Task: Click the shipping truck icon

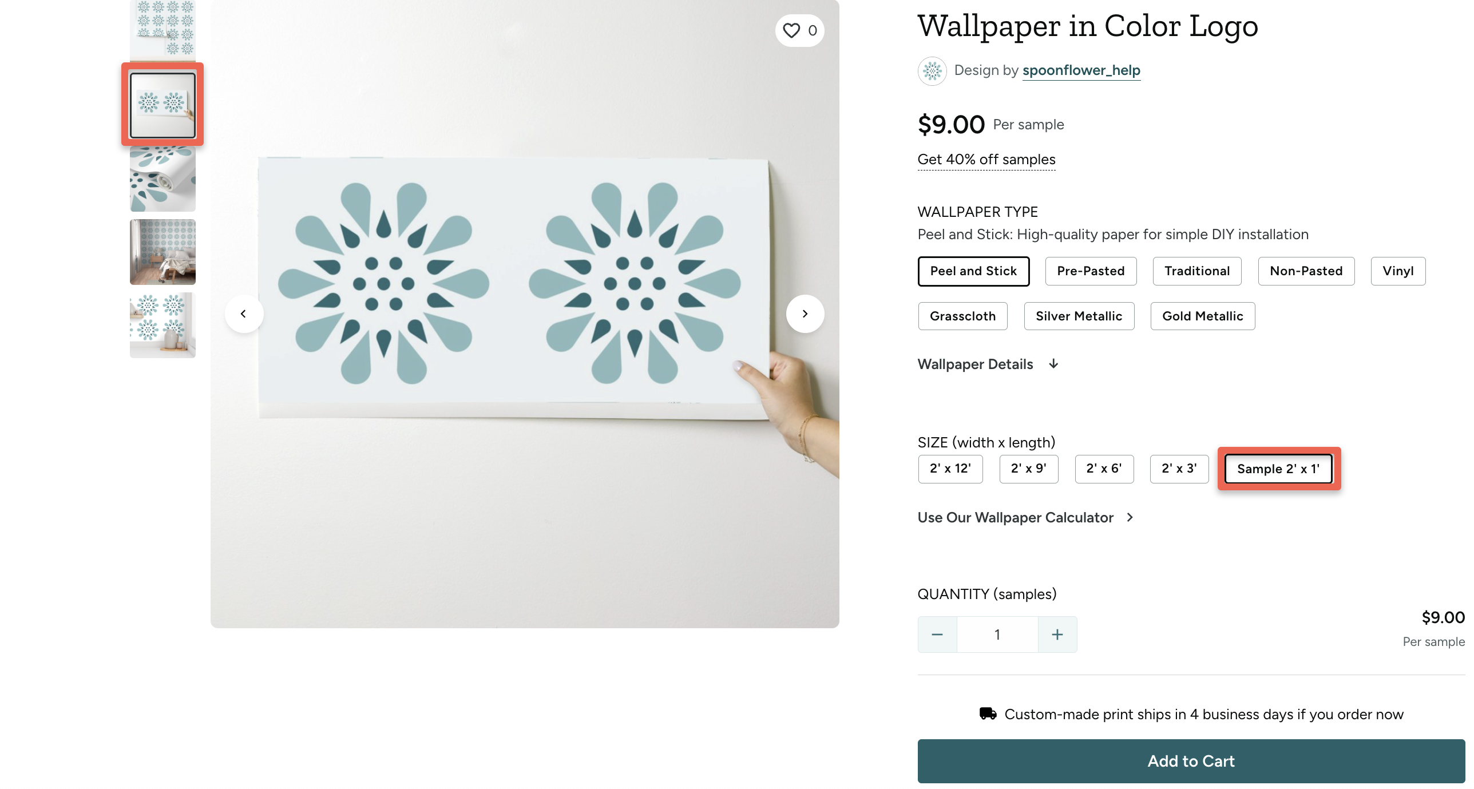Action: [x=987, y=713]
